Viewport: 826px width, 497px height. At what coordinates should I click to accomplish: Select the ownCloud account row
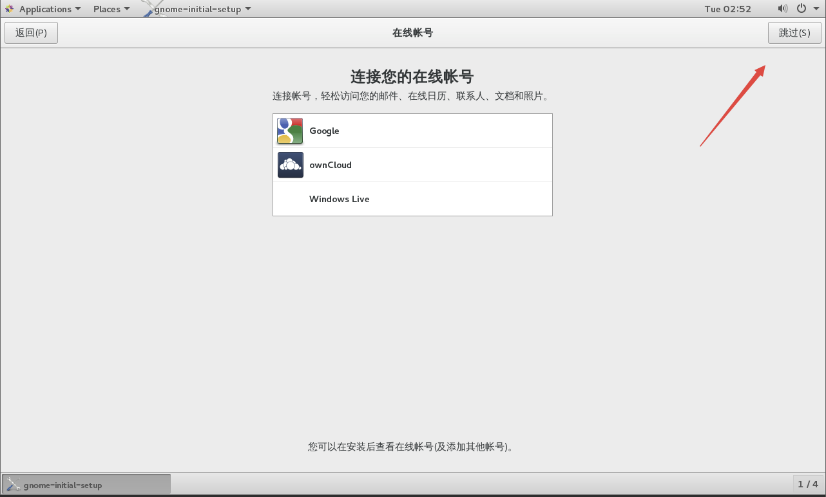(x=412, y=165)
